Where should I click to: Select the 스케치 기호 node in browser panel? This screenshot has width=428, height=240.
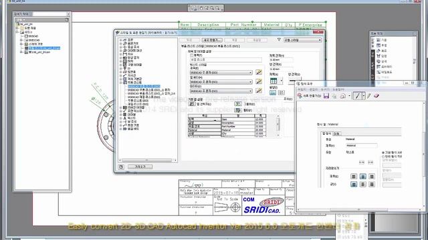(x=35, y=44)
